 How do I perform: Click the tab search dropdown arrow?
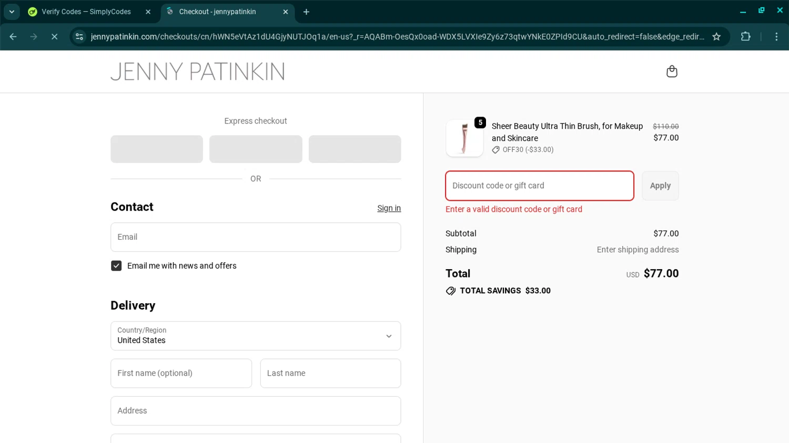click(12, 12)
